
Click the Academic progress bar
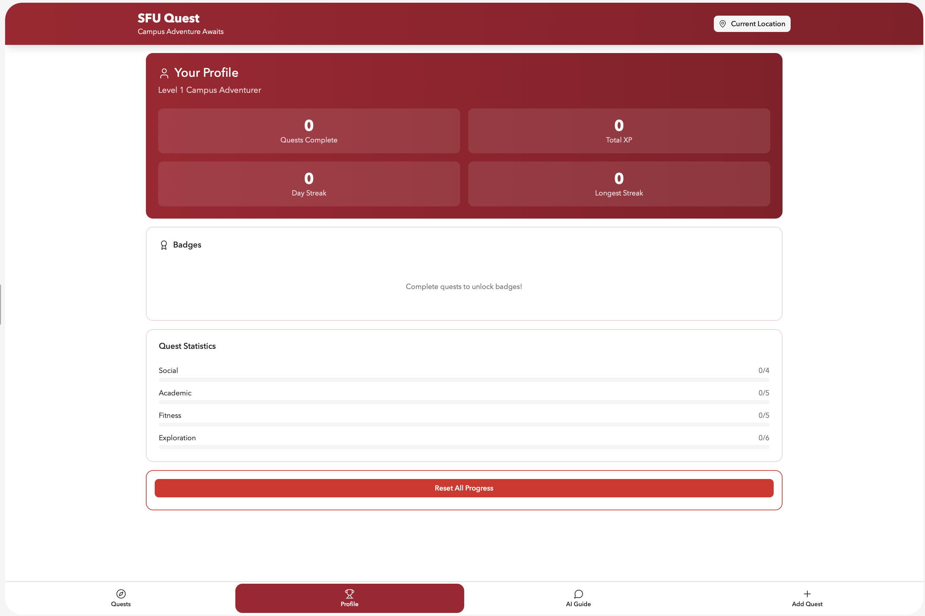coord(464,402)
